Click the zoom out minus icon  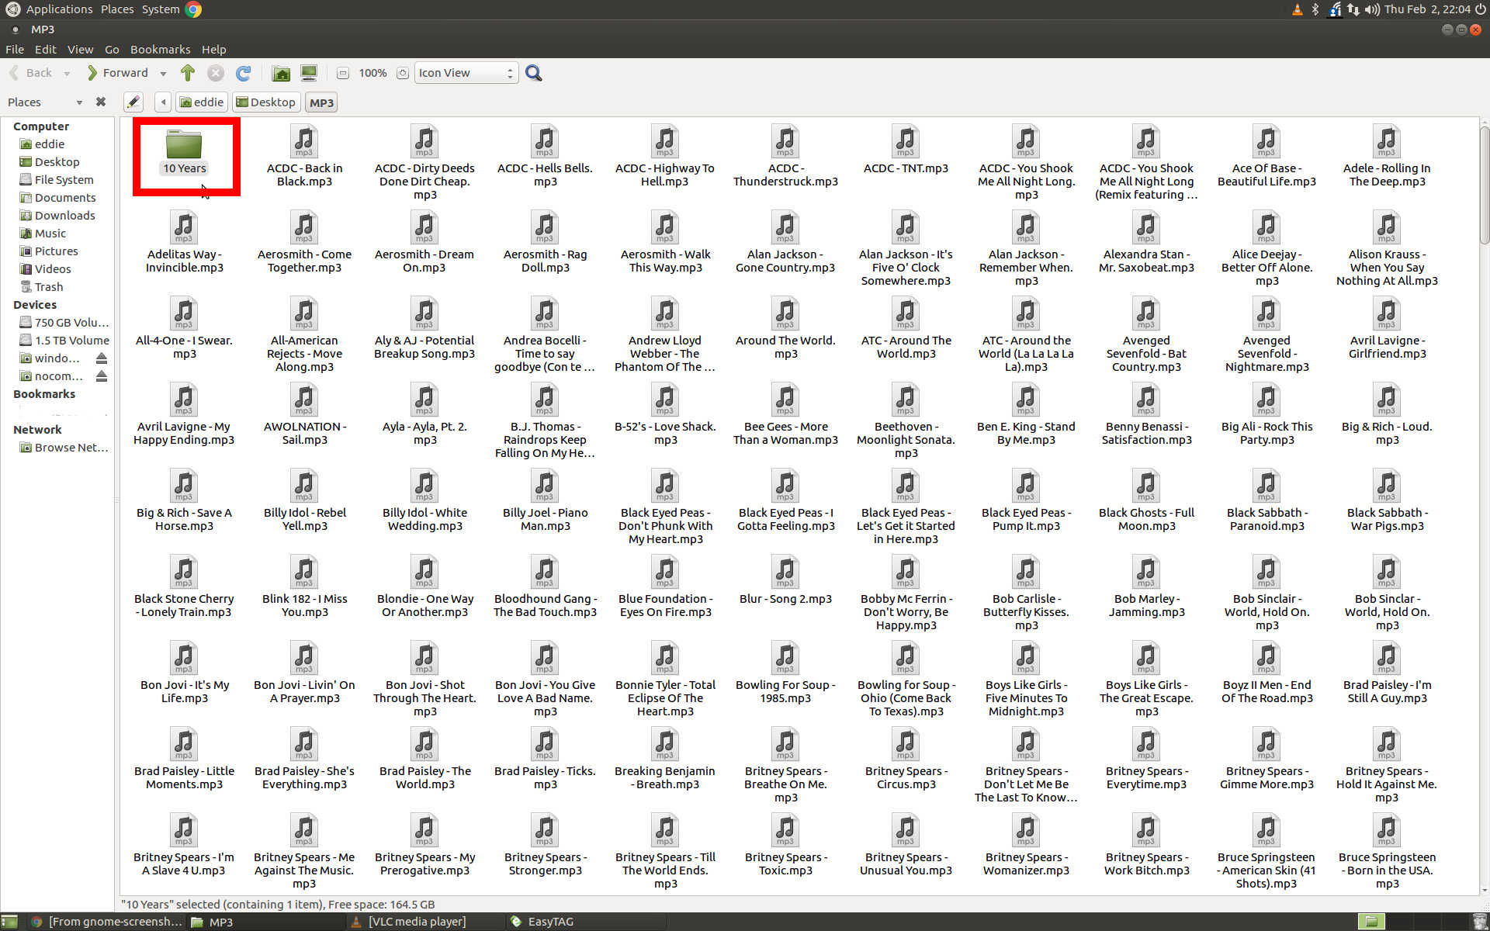coord(343,73)
